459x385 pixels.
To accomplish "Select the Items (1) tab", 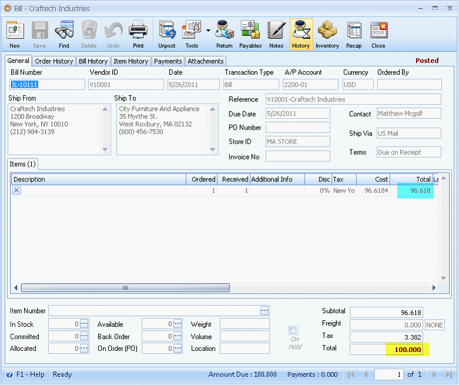I will pos(22,164).
